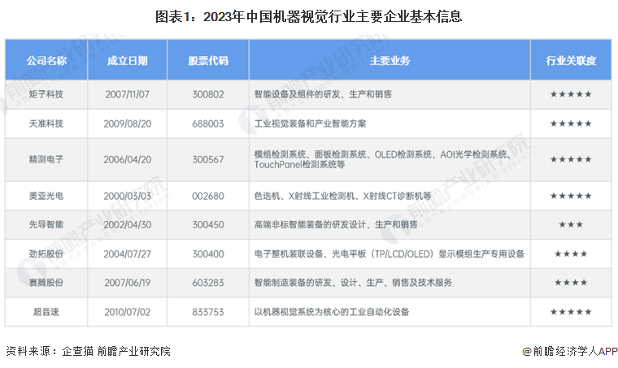Select company name 赛腾股份

(x=46, y=283)
